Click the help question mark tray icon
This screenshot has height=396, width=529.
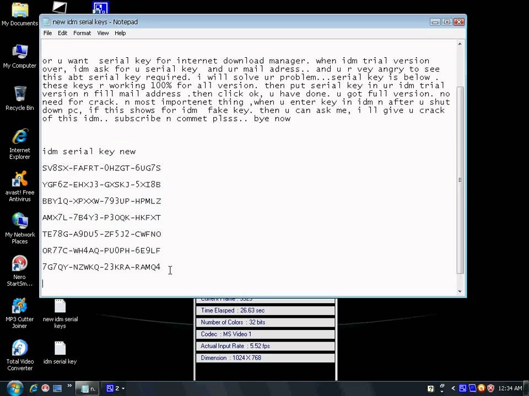pyautogui.click(x=430, y=389)
